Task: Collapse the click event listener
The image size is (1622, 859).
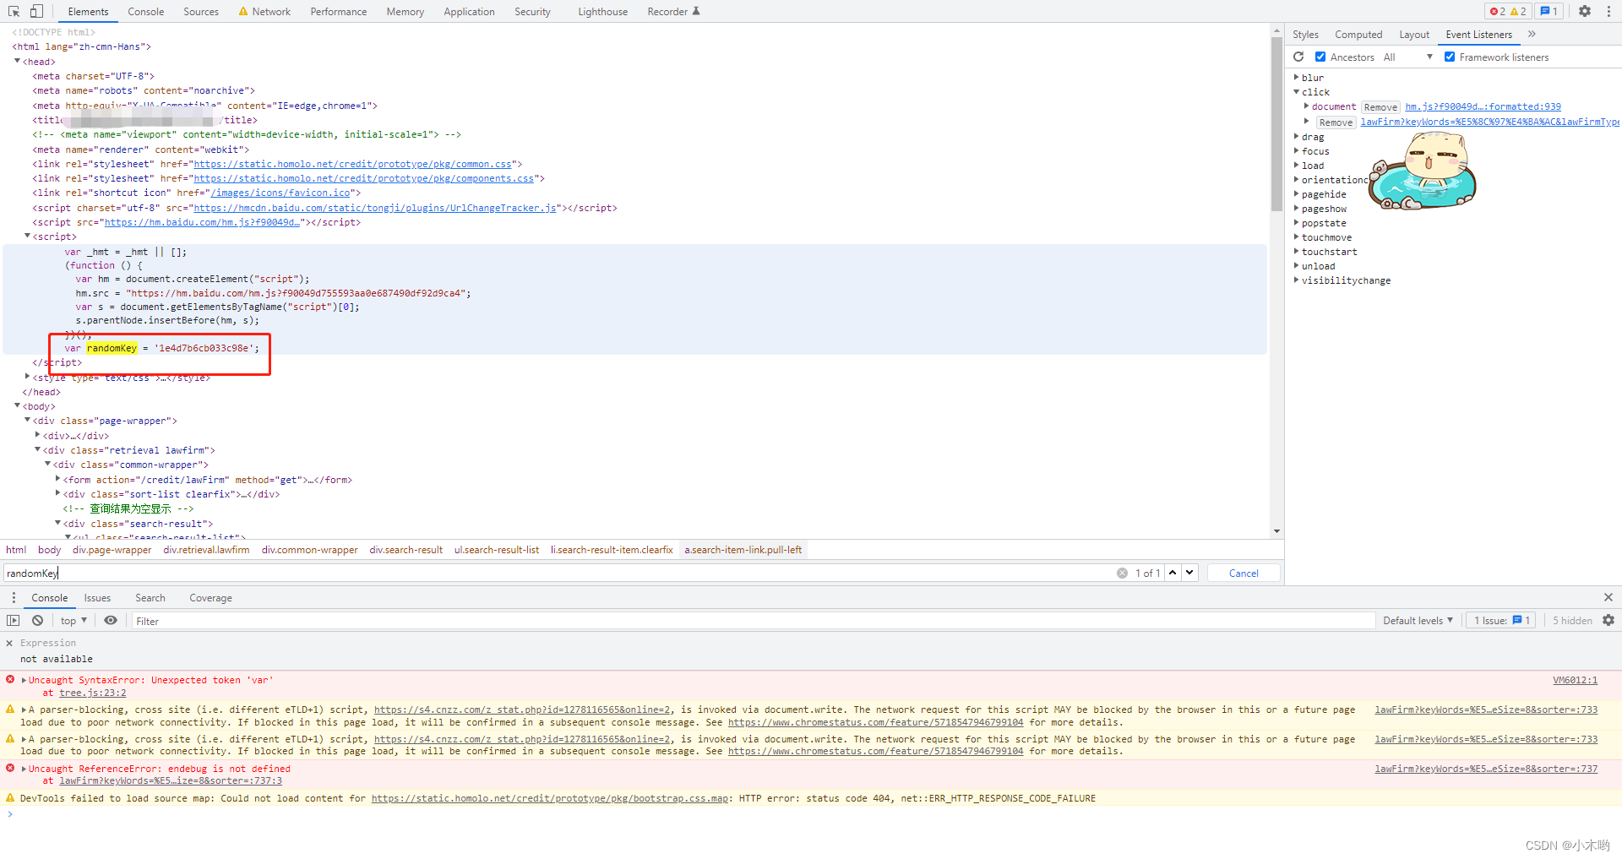Action: (x=1297, y=91)
